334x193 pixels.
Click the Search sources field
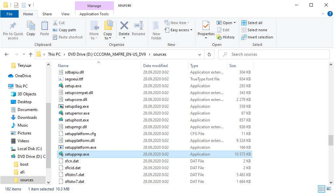(x=274, y=54)
